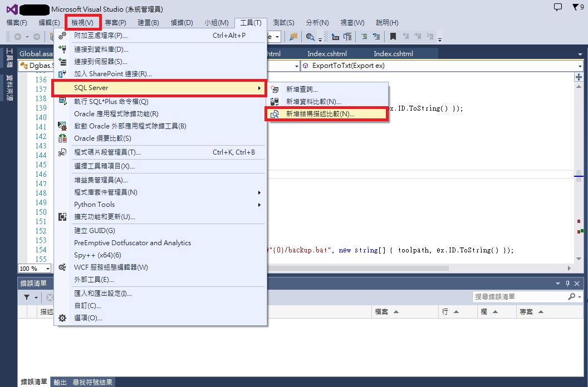588x387 pixels.
Task: Open the 100% zoom level dropdown
Action: click(x=46, y=268)
